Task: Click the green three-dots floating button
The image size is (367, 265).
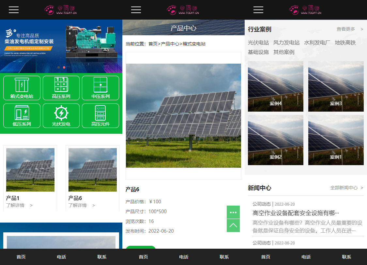Action: coord(233,212)
